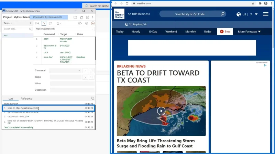275x154 pixels.
Task: Select 'click' css command row
Action: pyautogui.click(x=64, y=52)
